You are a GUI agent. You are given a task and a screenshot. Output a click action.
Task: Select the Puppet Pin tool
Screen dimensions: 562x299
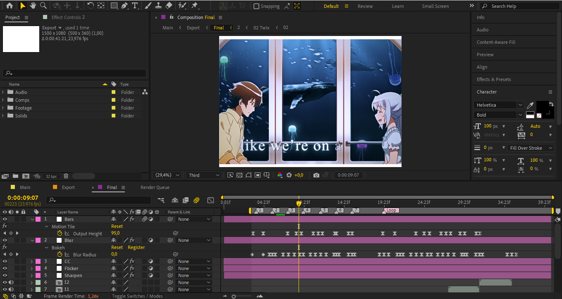pyautogui.click(x=194, y=6)
